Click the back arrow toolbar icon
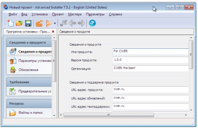The height and width of the screenshot is (128, 198). pyautogui.click(x=72, y=23)
